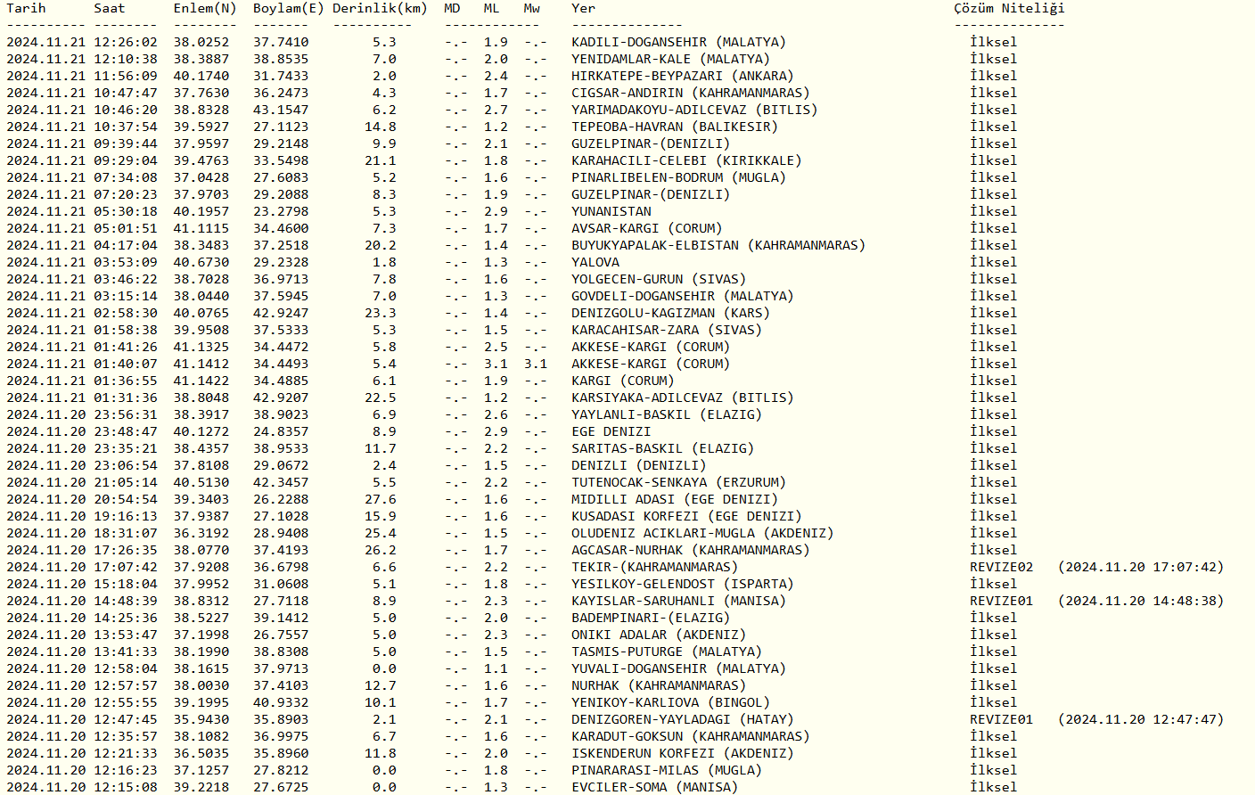Select YESILKOY-GELENDOST (ISPARTA) entry
The width and height of the screenshot is (1255, 795).
[x=682, y=584]
